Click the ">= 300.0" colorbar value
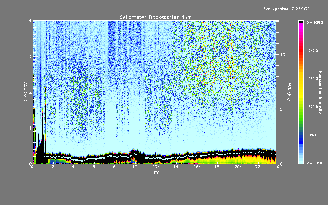This screenshot has width=328, height=205. pyautogui.click(x=315, y=23)
